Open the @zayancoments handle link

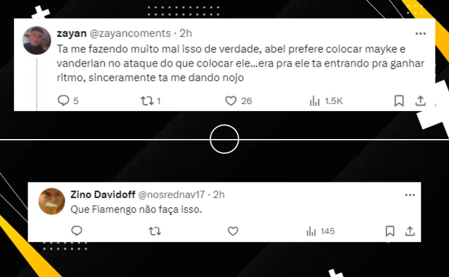pos(130,33)
